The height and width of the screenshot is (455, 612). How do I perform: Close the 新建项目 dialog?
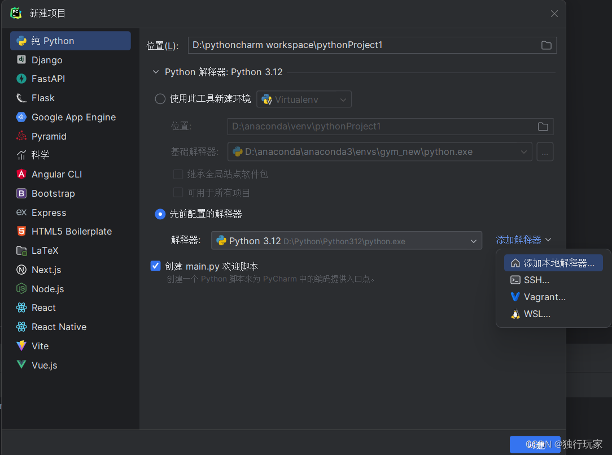tap(554, 14)
